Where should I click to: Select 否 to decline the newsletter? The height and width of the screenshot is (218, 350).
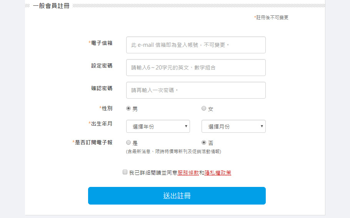click(x=204, y=142)
